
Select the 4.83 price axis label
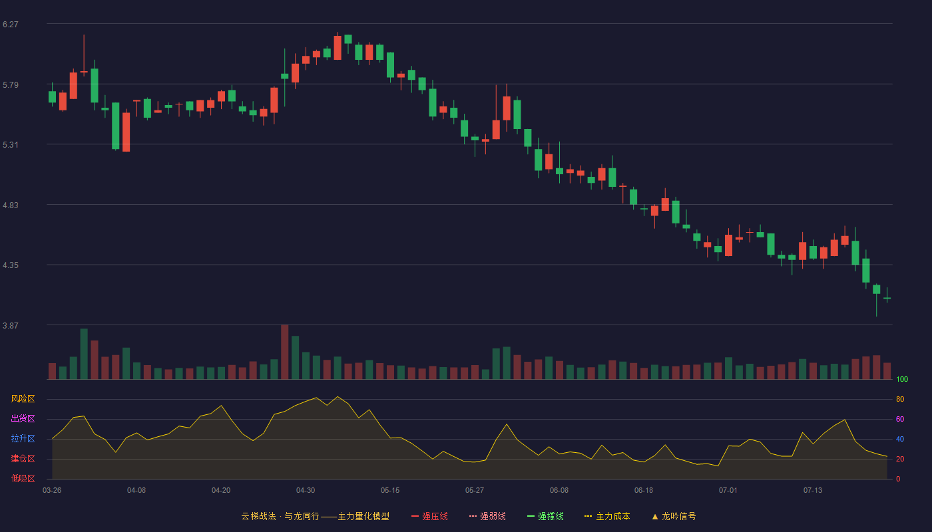(x=11, y=205)
